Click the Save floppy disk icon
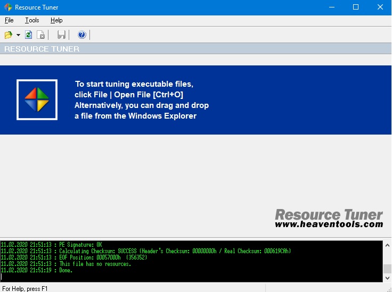The height and width of the screenshot is (292, 392). tap(62, 35)
